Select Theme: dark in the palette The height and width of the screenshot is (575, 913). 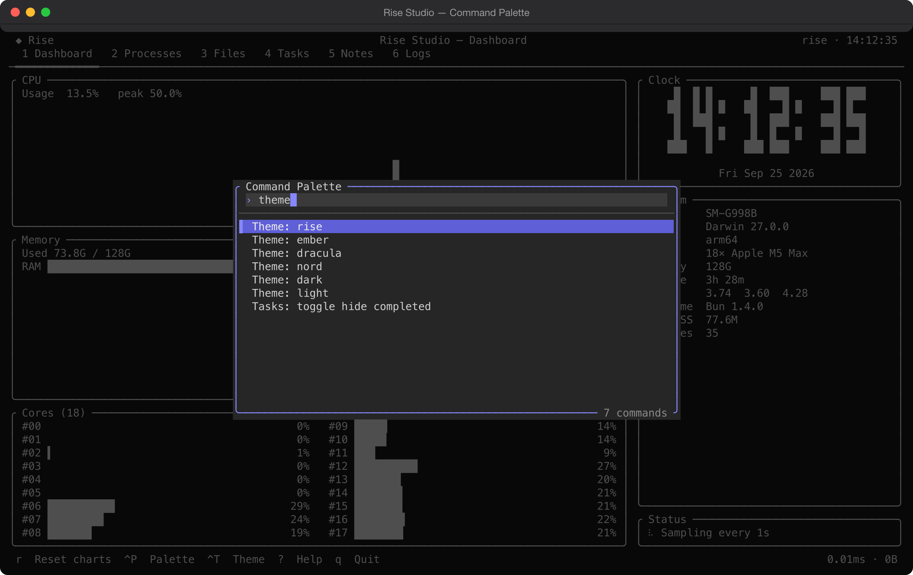[456, 280]
